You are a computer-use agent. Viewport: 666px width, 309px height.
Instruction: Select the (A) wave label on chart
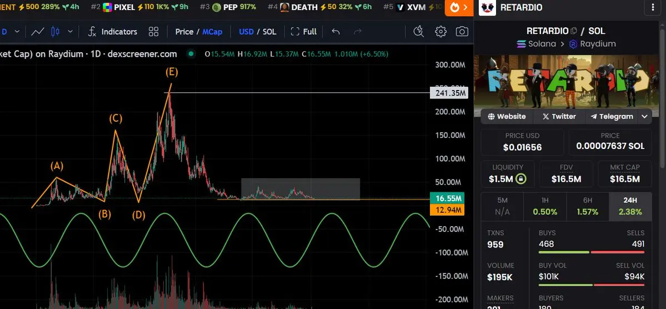pos(57,166)
